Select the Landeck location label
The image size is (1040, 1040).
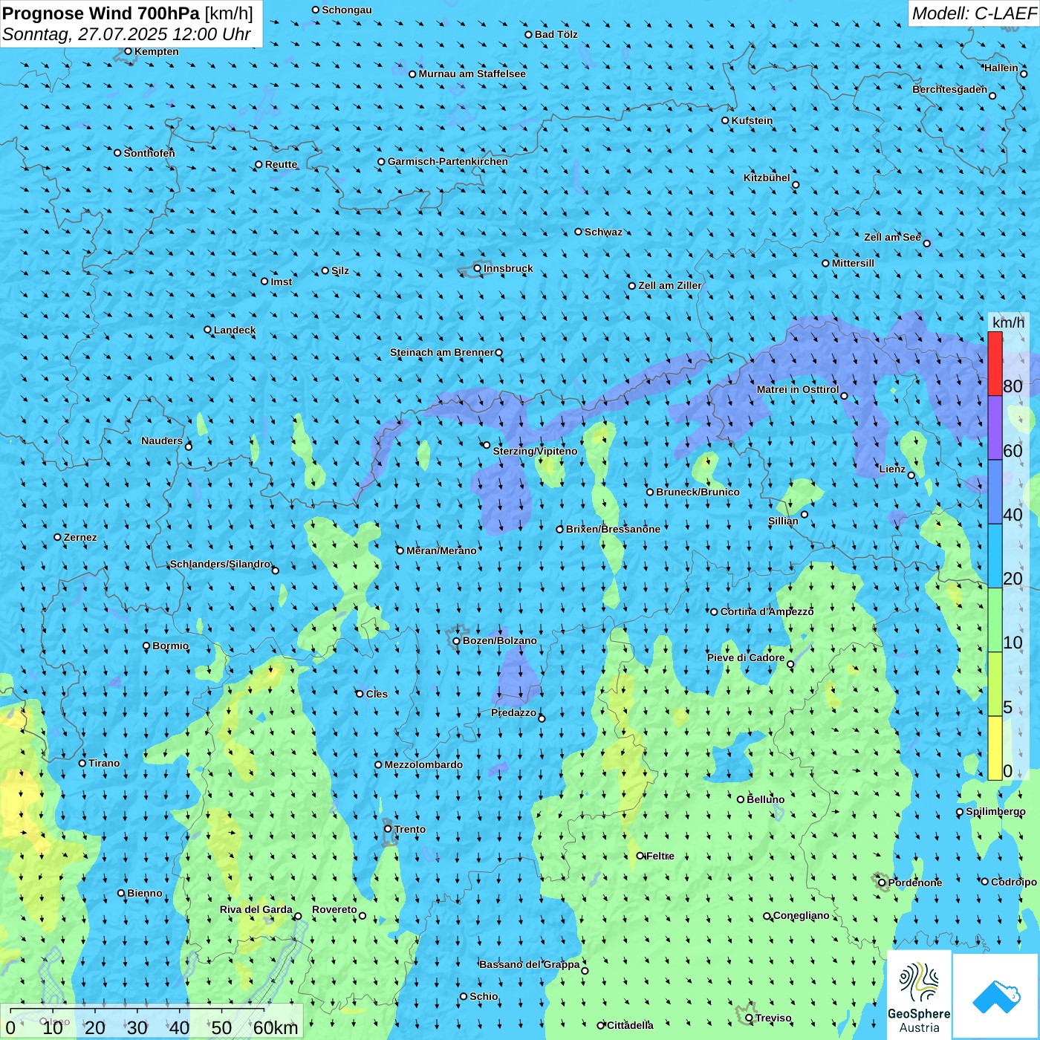[x=235, y=330]
